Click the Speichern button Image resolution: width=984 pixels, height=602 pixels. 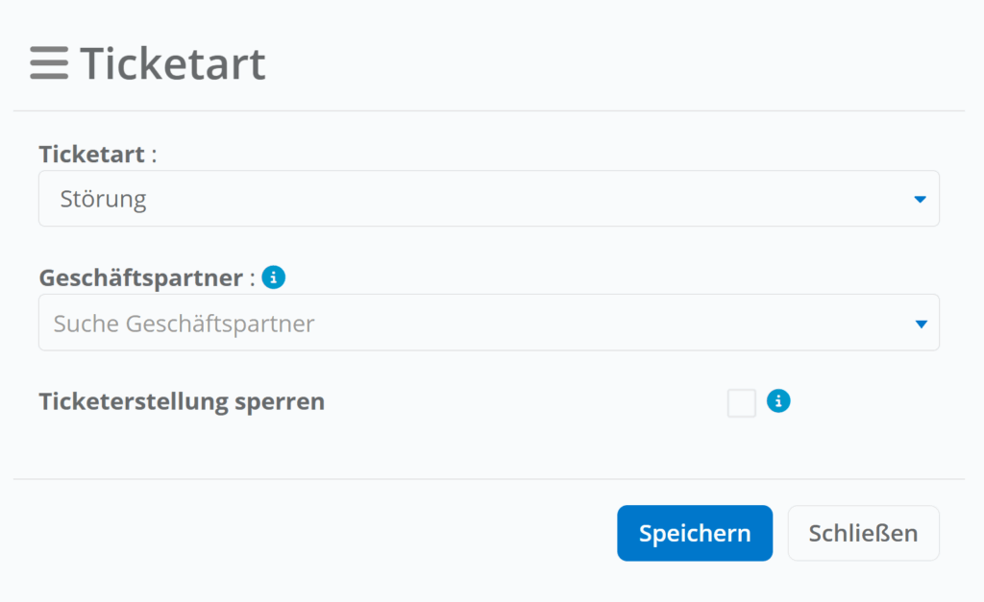click(x=694, y=533)
